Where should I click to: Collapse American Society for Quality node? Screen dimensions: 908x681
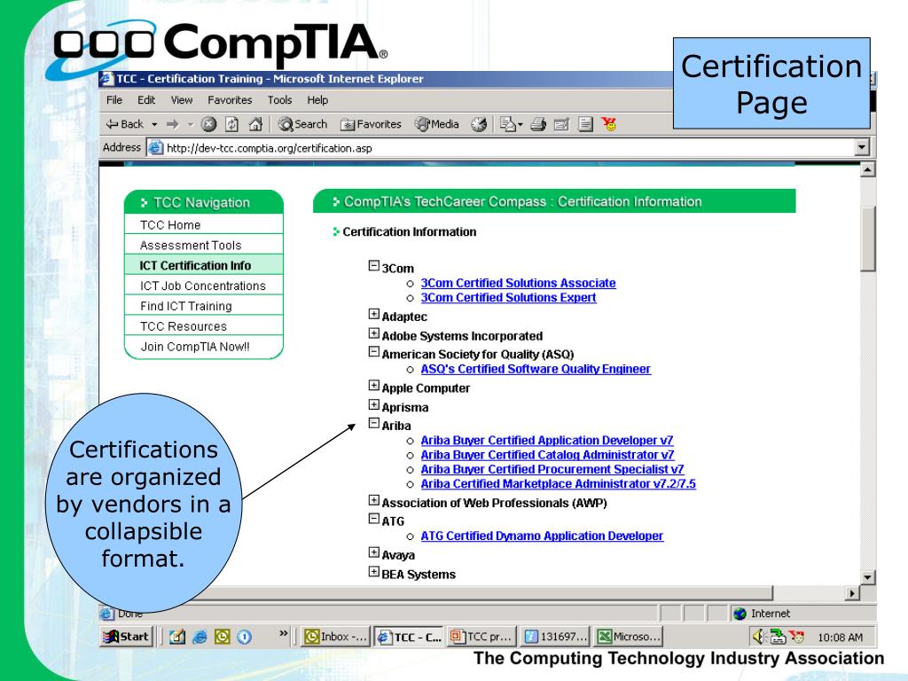tap(374, 351)
